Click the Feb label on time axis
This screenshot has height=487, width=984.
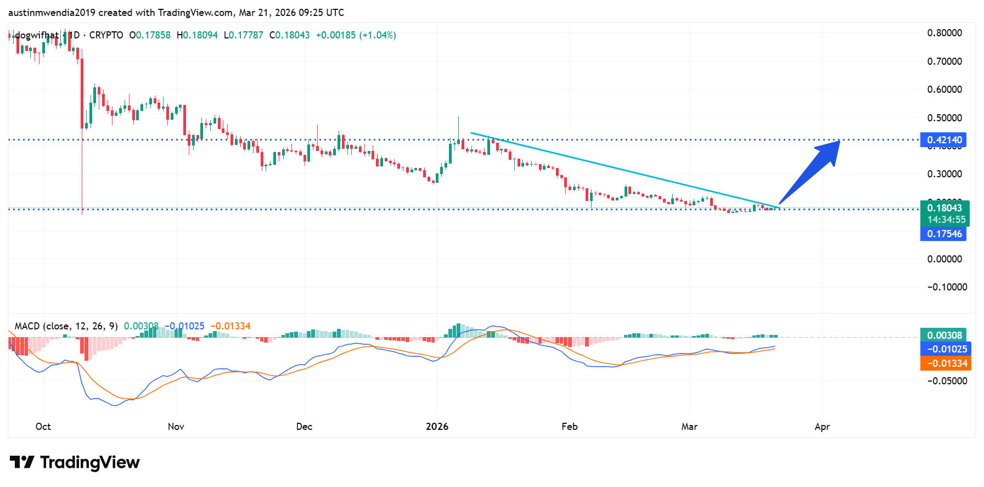point(569,427)
